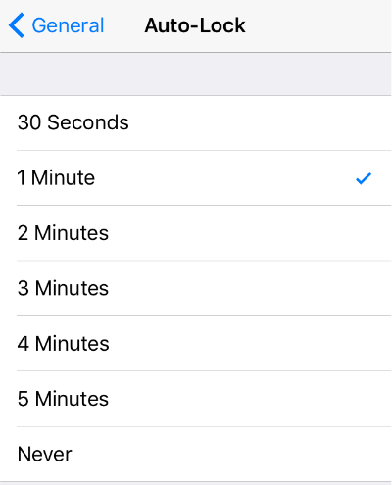
Task: Click the blue checkmark beside 1 Minute
Action: (x=364, y=178)
